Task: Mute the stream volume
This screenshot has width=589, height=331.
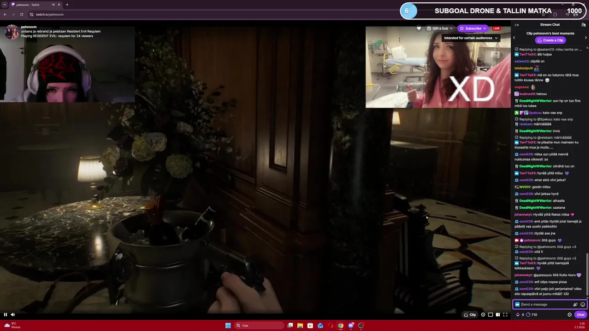Action: pyautogui.click(x=13, y=314)
